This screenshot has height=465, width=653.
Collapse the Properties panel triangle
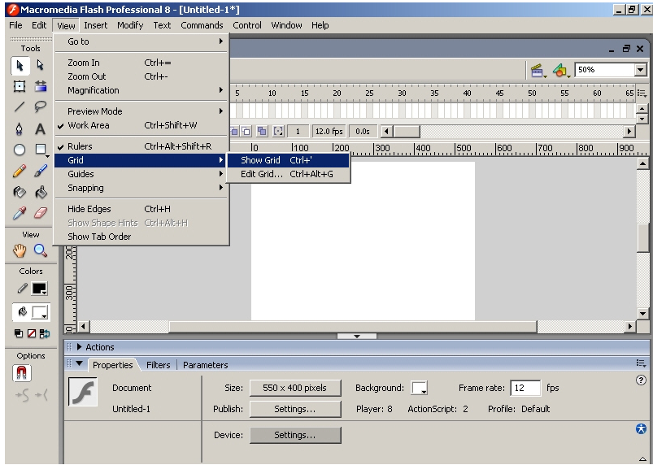[79, 363]
